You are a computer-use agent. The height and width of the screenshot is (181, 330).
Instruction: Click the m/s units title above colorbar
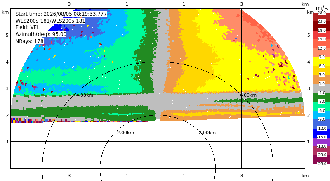click(322, 8)
